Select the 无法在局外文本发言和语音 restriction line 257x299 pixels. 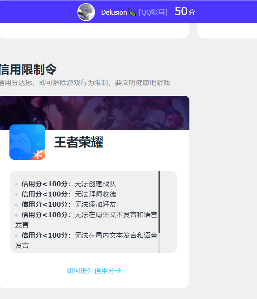pos(86,220)
